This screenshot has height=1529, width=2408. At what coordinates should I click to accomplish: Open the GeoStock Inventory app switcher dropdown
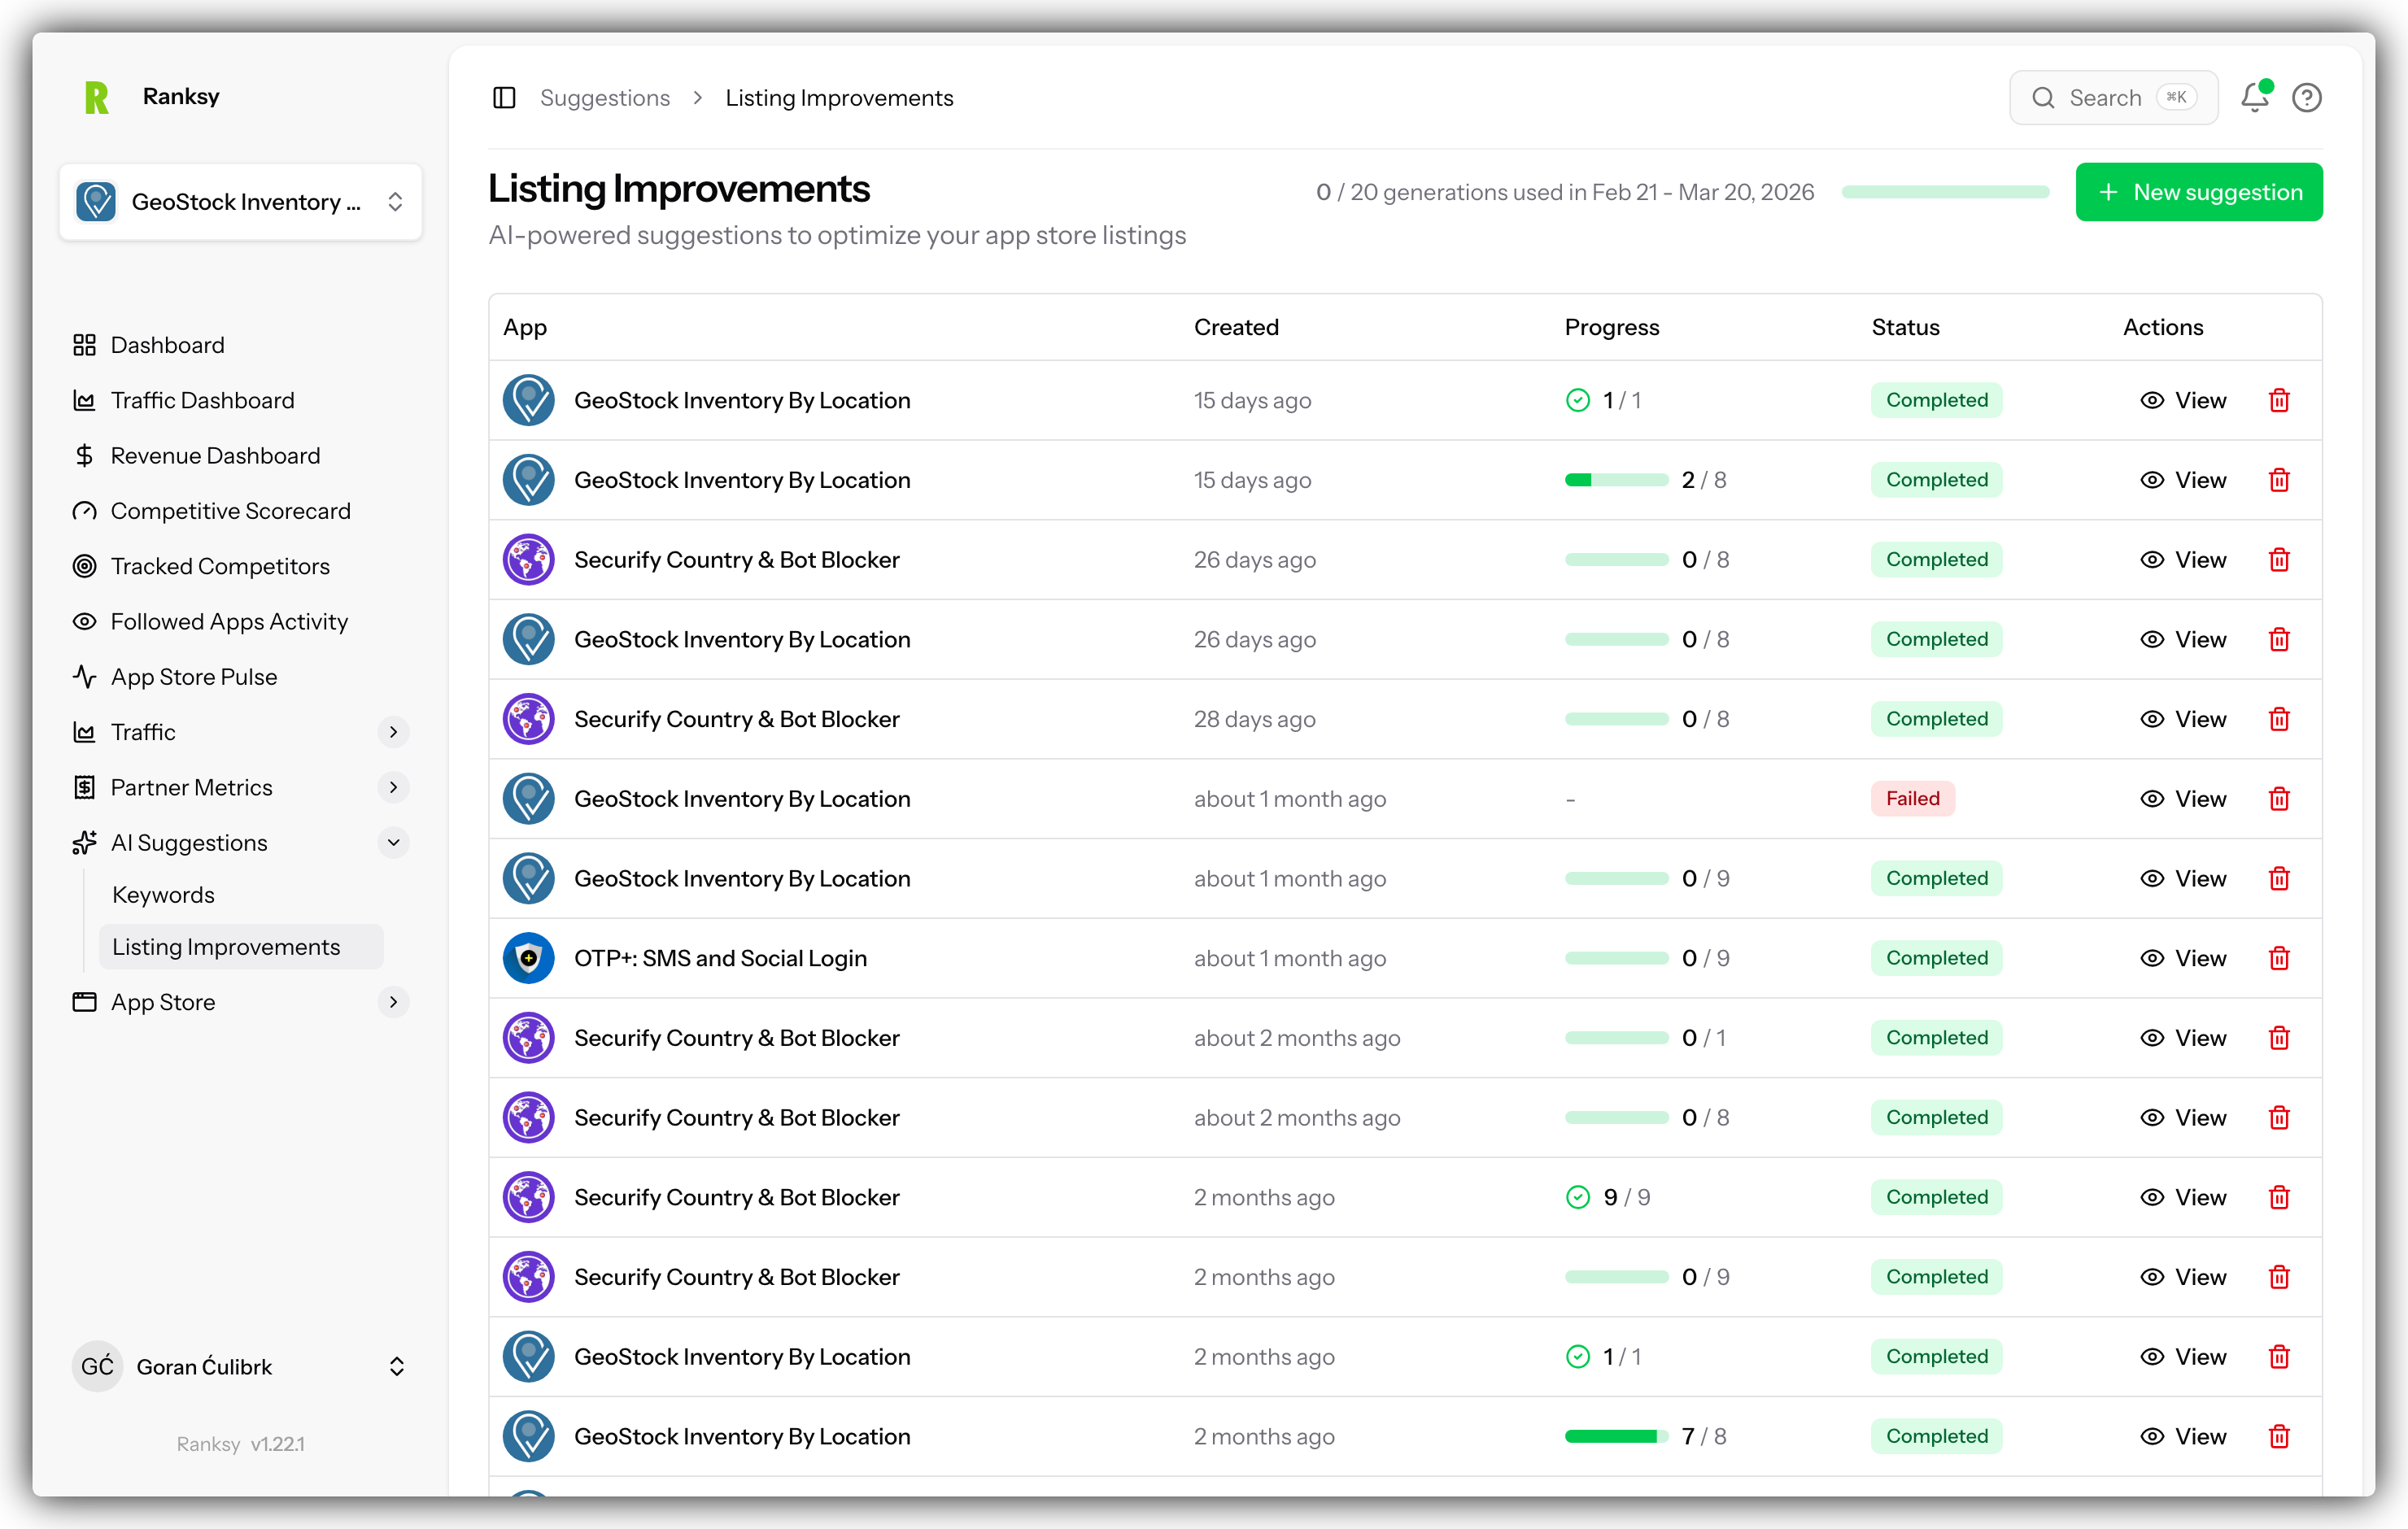point(240,202)
